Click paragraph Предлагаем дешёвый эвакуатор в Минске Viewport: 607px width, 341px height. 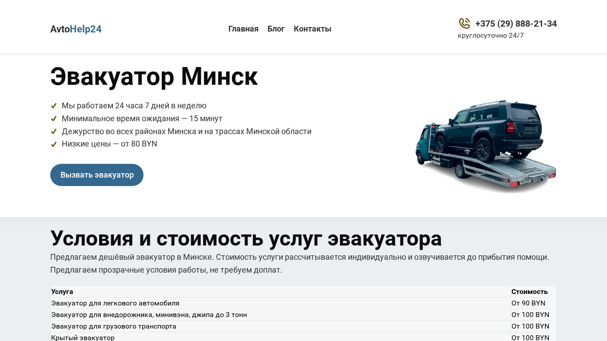[300, 263]
